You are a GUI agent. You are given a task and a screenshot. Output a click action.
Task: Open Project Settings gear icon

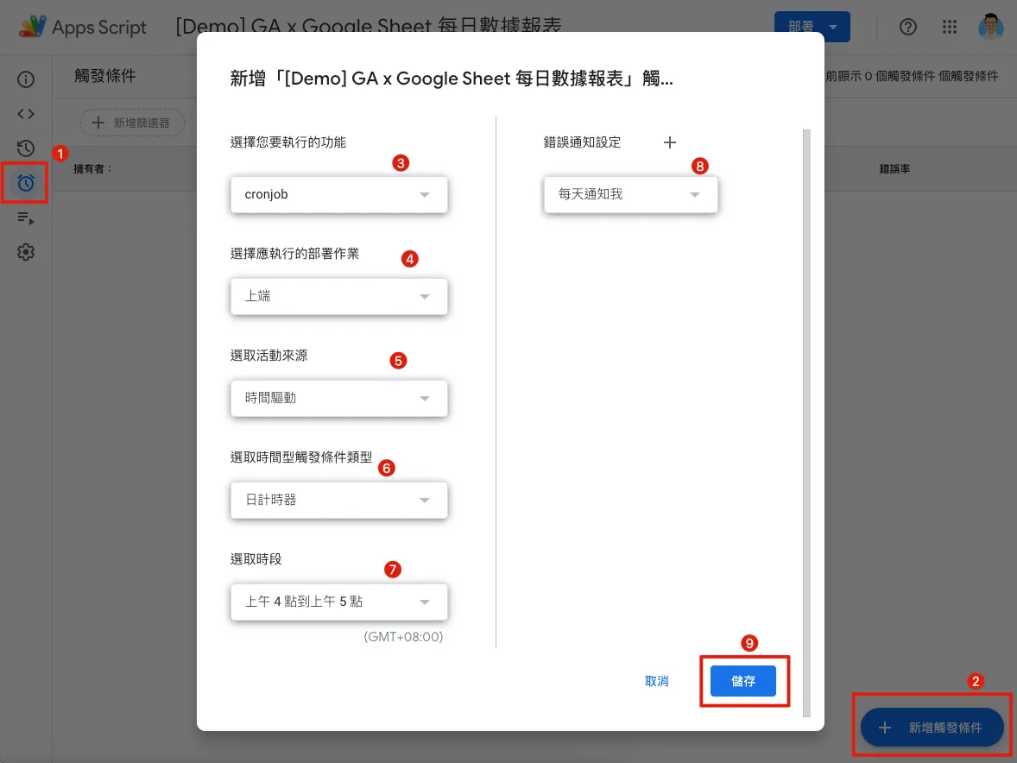(x=26, y=252)
